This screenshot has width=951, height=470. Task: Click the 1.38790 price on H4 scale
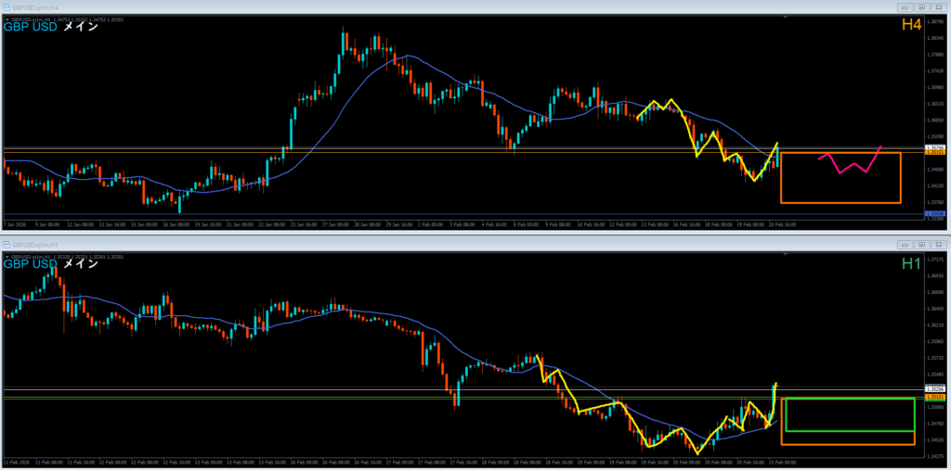click(x=936, y=21)
